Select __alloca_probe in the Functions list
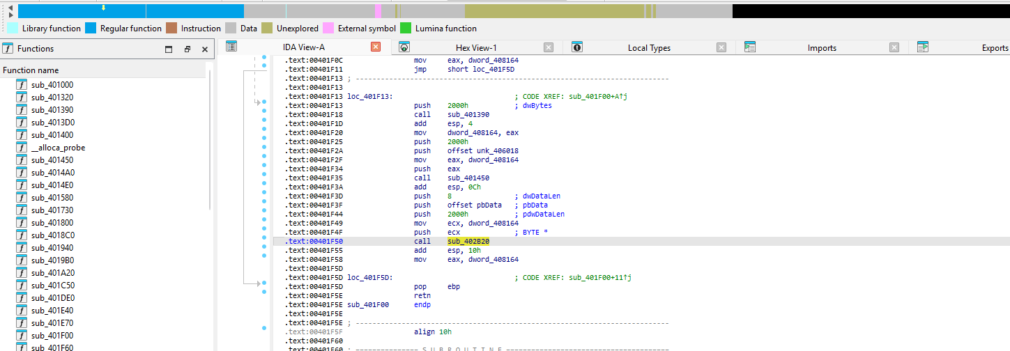The height and width of the screenshot is (351, 1010). tap(59, 148)
